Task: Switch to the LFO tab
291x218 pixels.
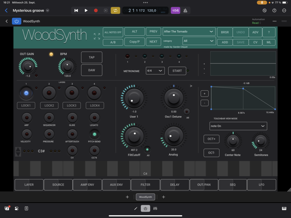Action: pos(261,185)
